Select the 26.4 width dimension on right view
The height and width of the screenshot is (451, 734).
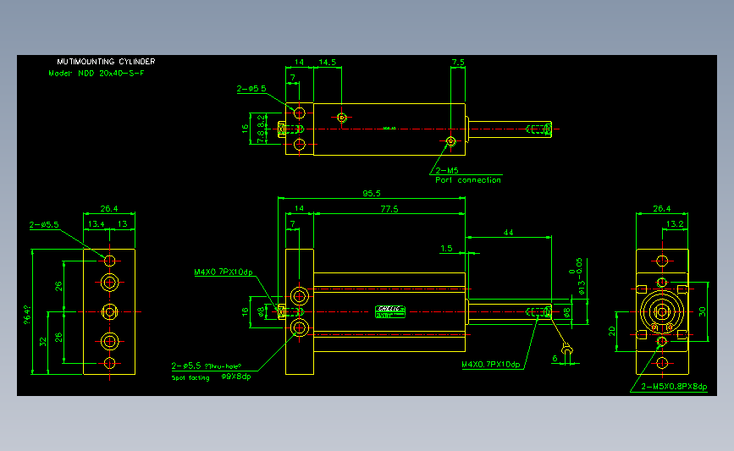(661, 209)
